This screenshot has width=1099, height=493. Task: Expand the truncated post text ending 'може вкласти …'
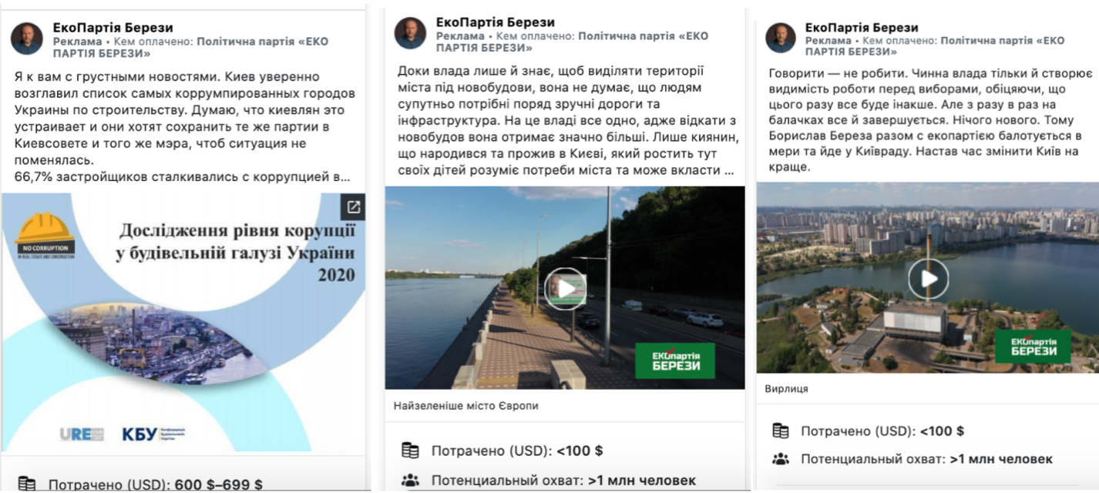coord(728,170)
